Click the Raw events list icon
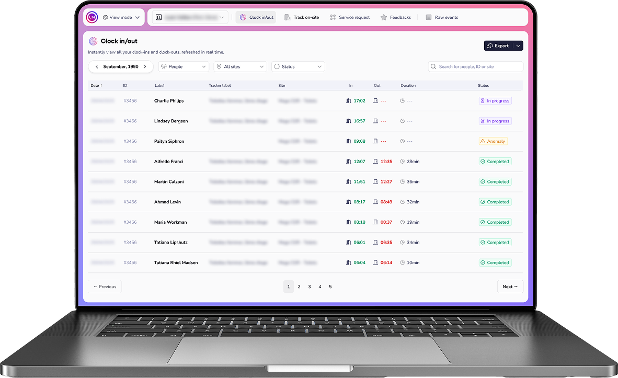The image size is (618, 378). point(428,17)
